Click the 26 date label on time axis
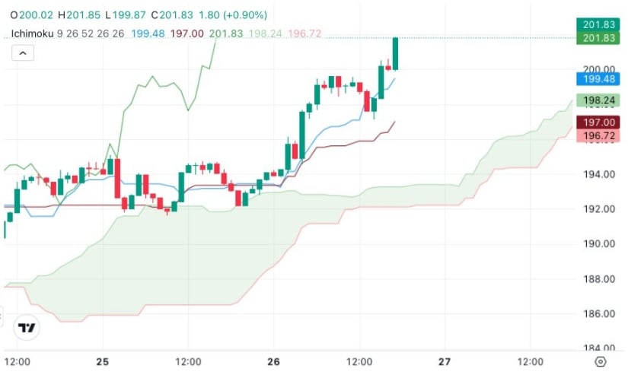Viewport: 628px width, 375px height. click(275, 361)
